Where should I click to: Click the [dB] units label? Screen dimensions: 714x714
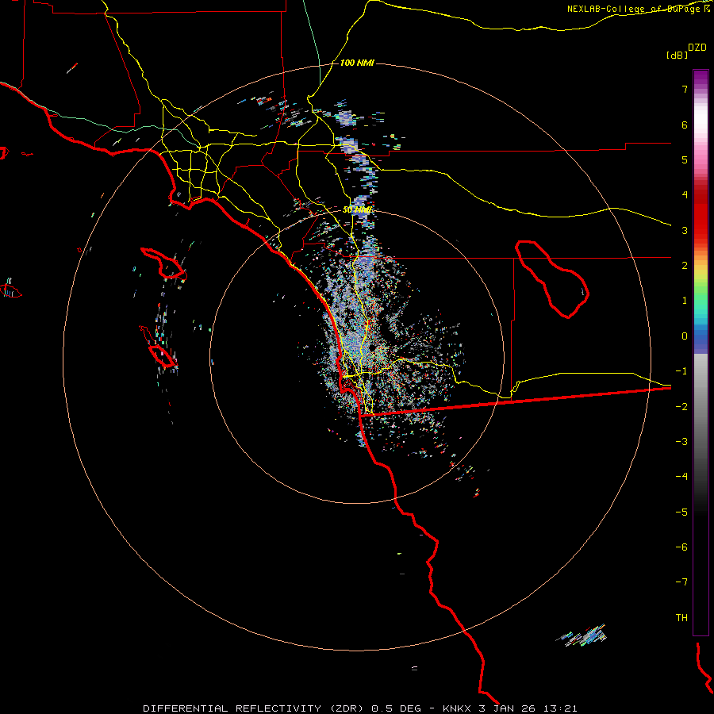[677, 55]
